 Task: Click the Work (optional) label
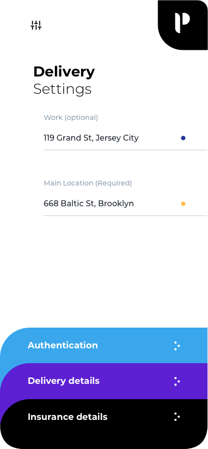pos(71,117)
